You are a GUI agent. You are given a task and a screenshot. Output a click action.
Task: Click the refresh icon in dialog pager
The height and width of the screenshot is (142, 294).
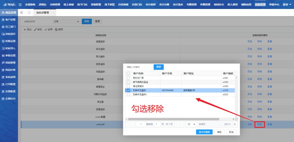coord(235,124)
